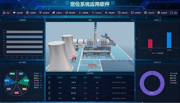This screenshot has width=180, height=103.
Task: Expand the map panel to fullscreen
Action: click(x=133, y=20)
